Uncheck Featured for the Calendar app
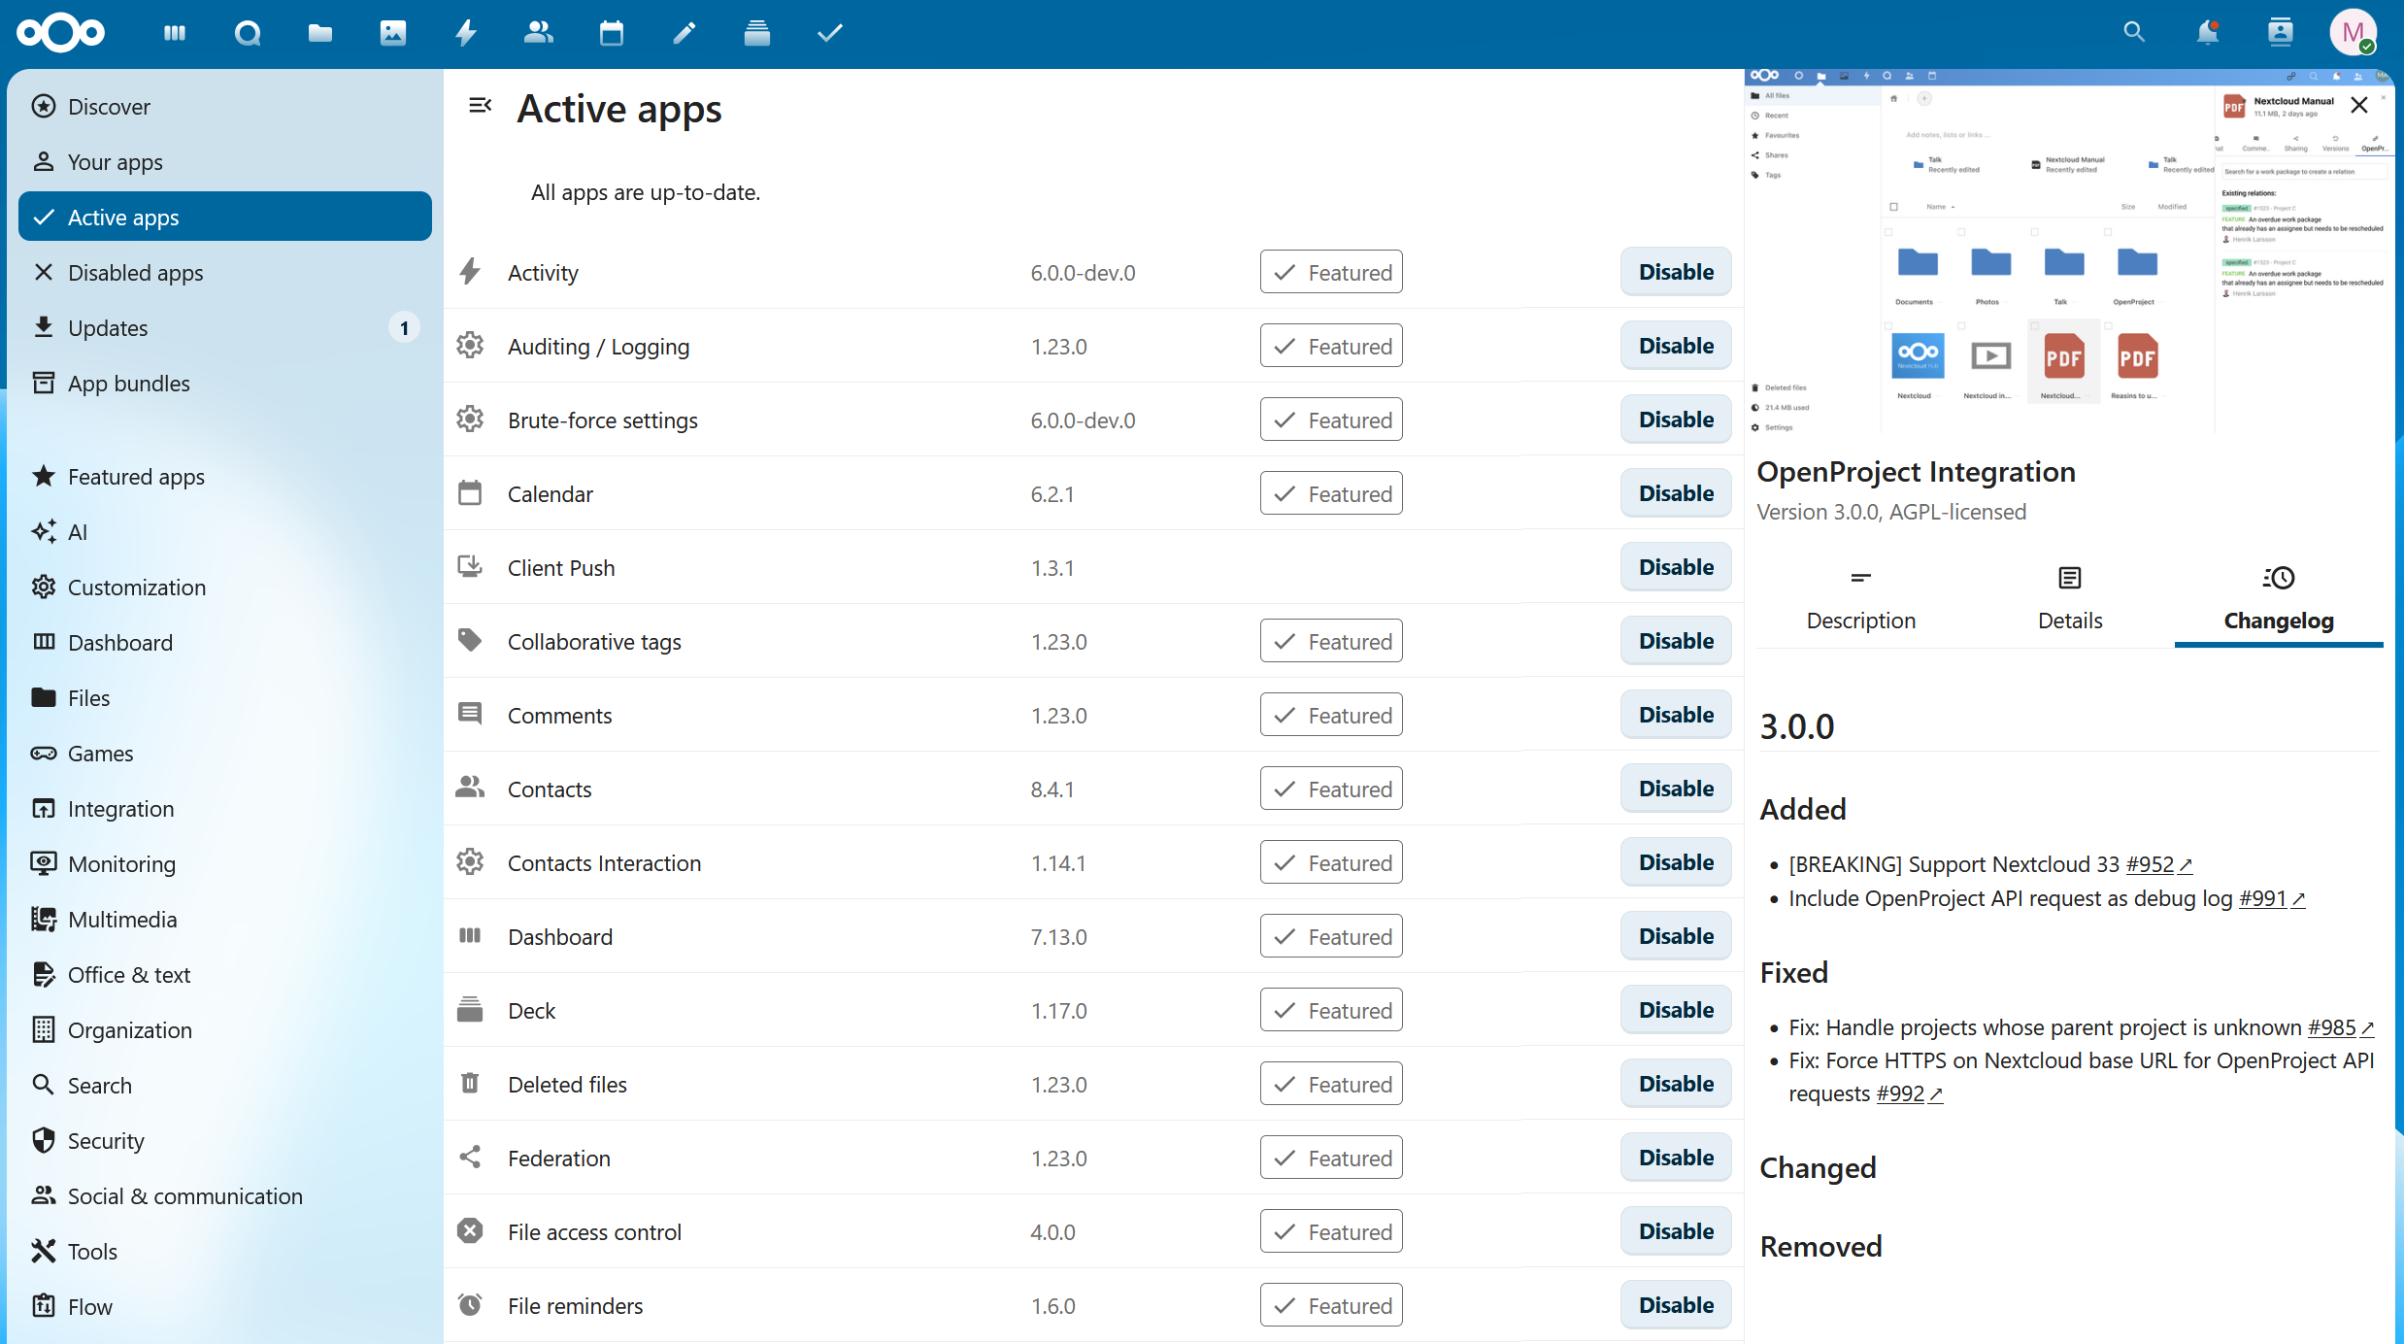The width and height of the screenshot is (2404, 1344). 1331,492
